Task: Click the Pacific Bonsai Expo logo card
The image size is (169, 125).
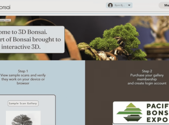Action: pos(141,113)
